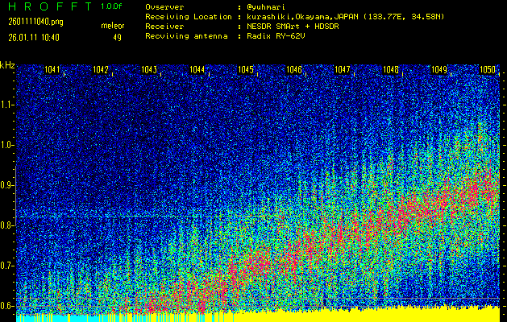This screenshot has height=322, width=507.
Task: Select the 1.1 frequency axis label
Action: point(7,105)
